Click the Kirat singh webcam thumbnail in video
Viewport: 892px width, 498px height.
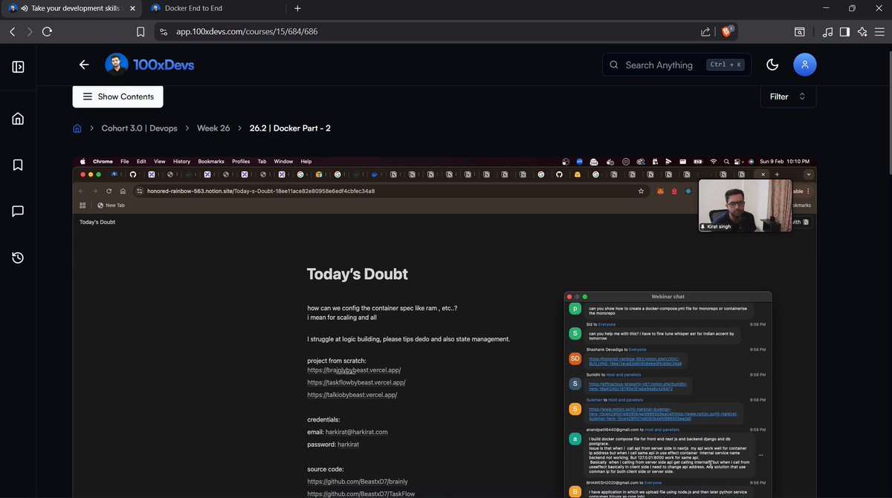coord(746,206)
